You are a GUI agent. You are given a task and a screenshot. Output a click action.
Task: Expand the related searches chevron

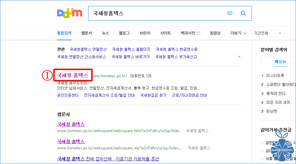coord(239,57)
